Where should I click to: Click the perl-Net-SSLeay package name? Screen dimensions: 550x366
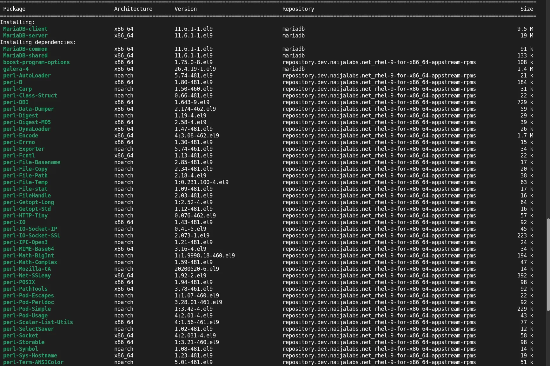point(27,276)
